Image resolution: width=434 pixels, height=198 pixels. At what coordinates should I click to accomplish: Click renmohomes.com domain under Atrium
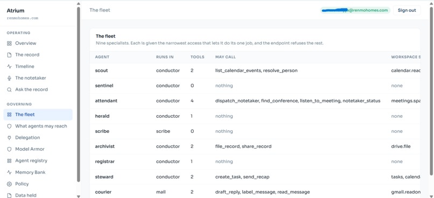coord(23,18)
